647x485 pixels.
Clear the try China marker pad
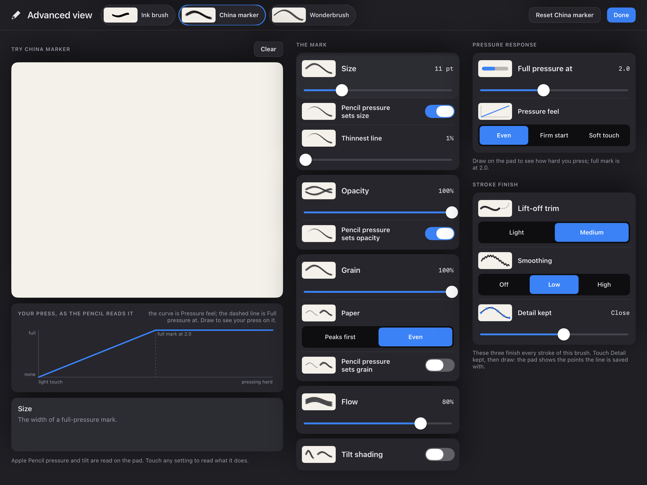268,49
